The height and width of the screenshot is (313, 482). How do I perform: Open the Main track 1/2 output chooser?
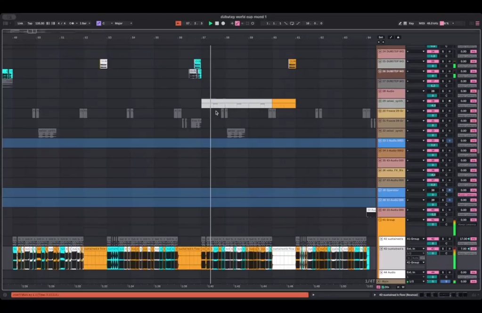[x=416, y=281]
